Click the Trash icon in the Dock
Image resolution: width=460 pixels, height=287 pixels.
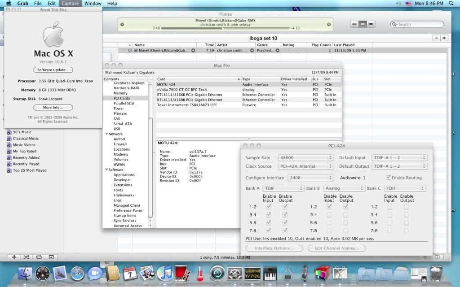(436, 273)
